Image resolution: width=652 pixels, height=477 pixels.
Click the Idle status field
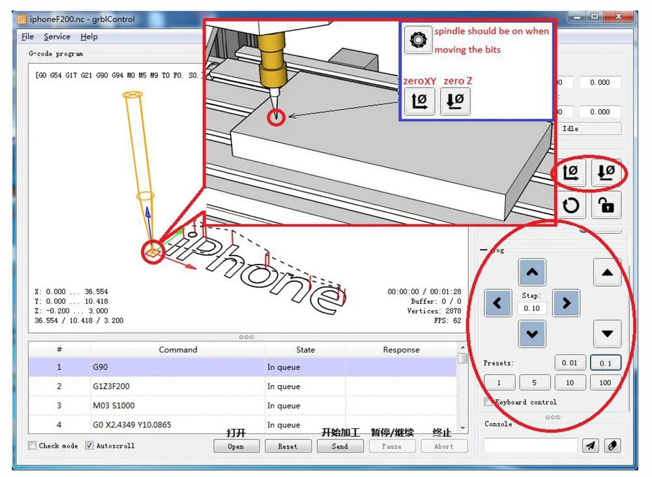tap(589, 129)
